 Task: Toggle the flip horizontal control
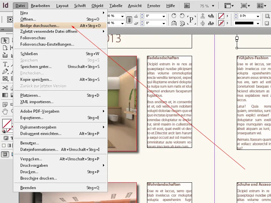(174, 23)
